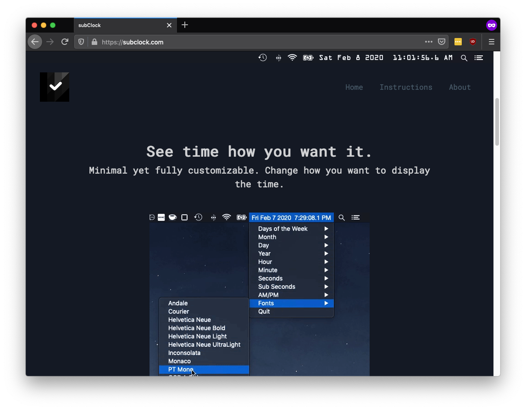Click the browser forward arrow
The width and height of the screenshot is (526, 410).
click(50, 42)
